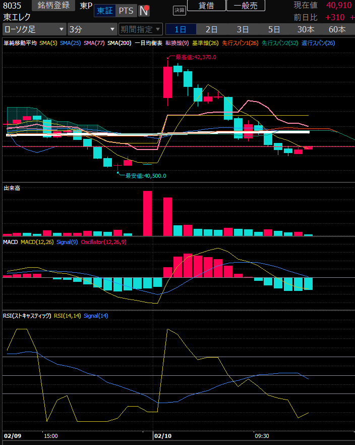Click the 銘柄登録 button

(54, 6)
